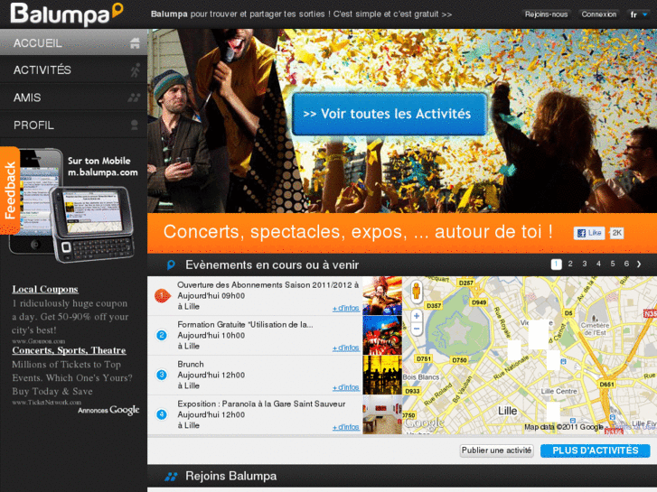Click the Rejoins Balumpa section heading
The image size is (657, 492).
[230, 476]
